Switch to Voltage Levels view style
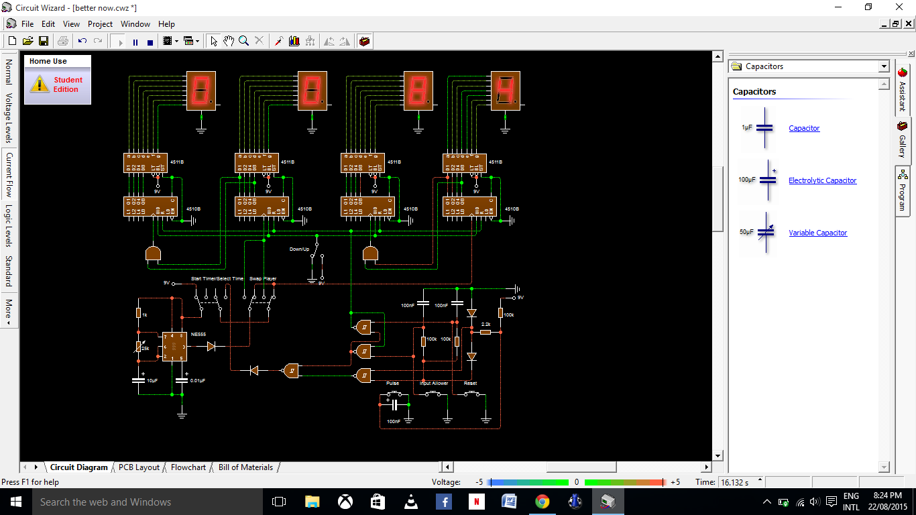The image size is (916, 515). (9, 117)
